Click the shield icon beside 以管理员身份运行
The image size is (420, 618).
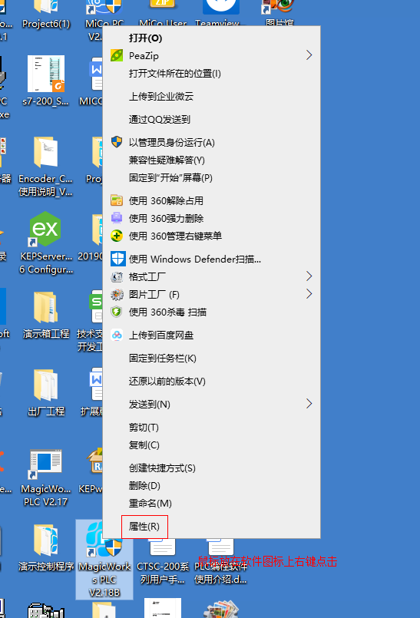[x=117, y=142]
